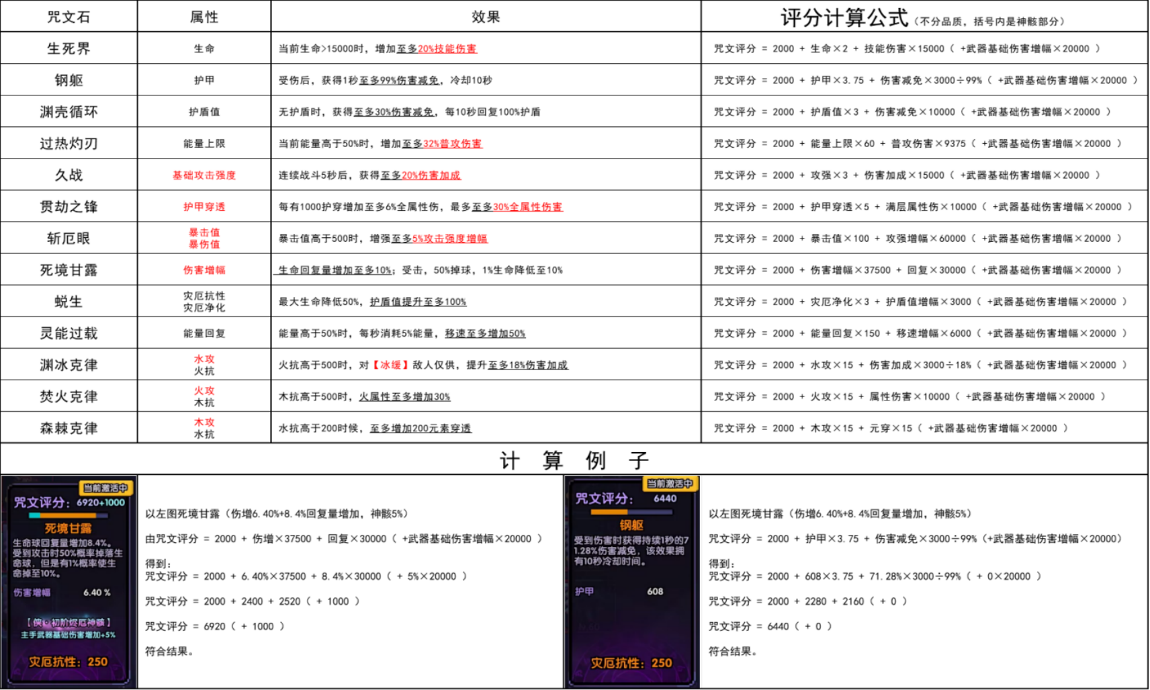Click the red 基础攻击强度 attribute cell
1150x690 pixels.
pos(204,175)
